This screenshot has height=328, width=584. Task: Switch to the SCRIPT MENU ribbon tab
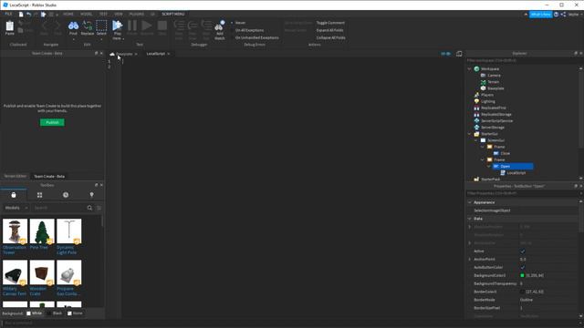pos(173,15)
